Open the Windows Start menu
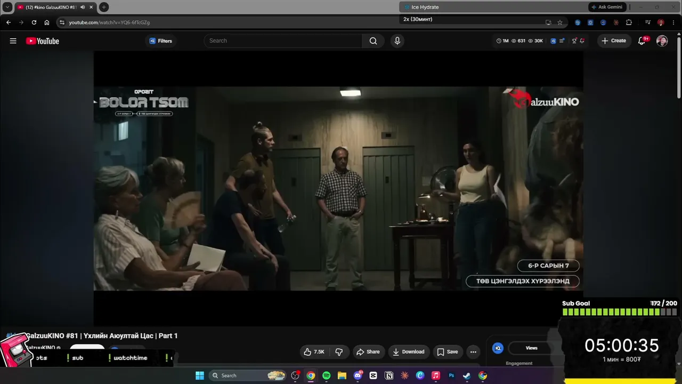The width and height of the screenshot is (682, 384). (x=199, y=375)
